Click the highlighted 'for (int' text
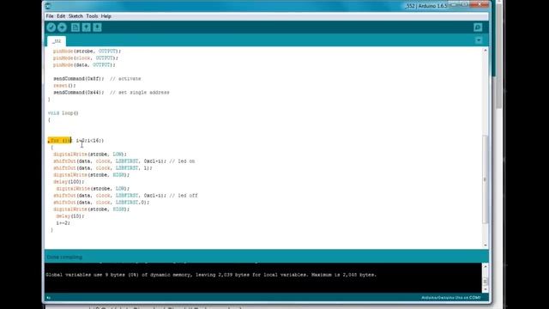Viewport: 549px width, 309px height. pyautogui.click(x=59, y=141)
